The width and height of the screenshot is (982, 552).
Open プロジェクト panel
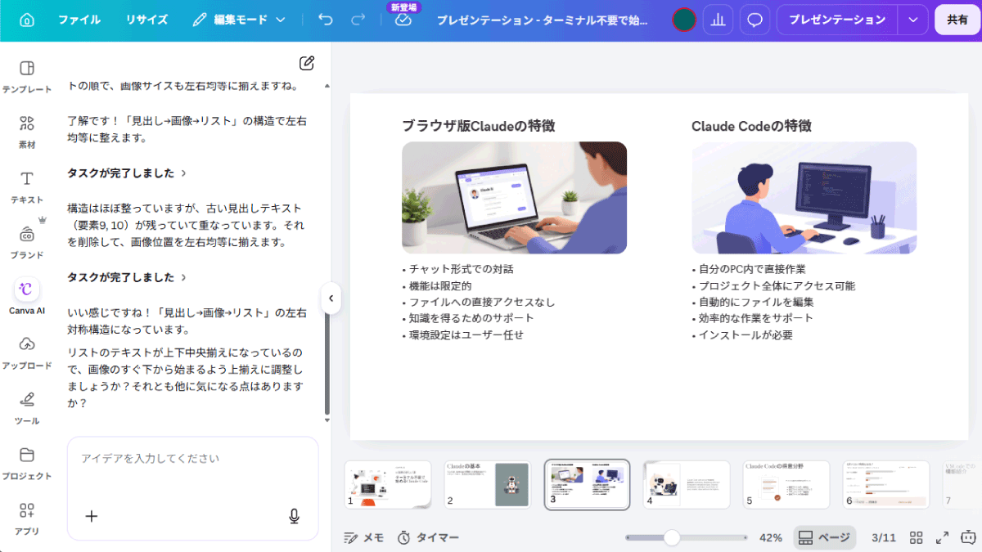tap(27, 463)
